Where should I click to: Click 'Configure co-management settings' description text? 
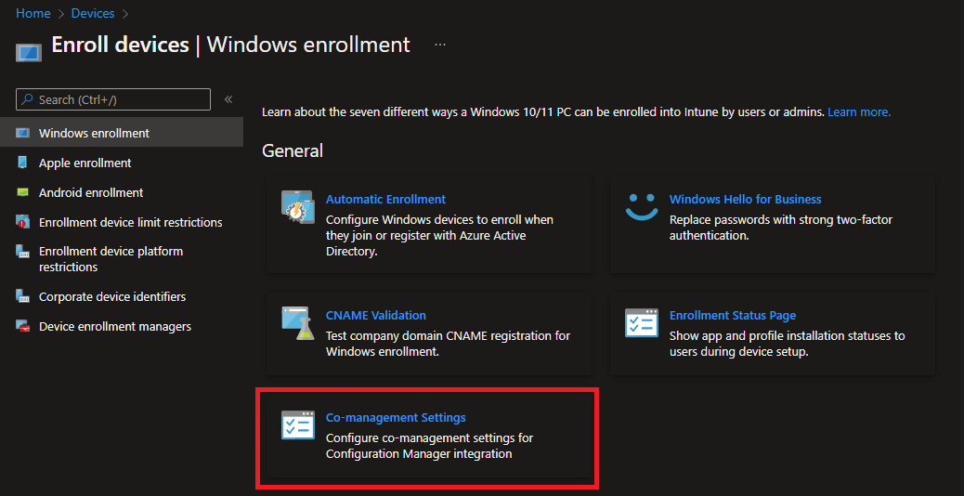(x=429, y=446)
